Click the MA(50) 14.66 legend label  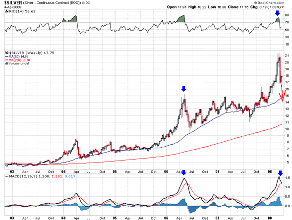(x=18, y=56)
